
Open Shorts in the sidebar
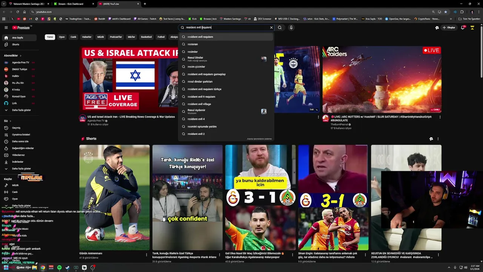coord(19,45)
